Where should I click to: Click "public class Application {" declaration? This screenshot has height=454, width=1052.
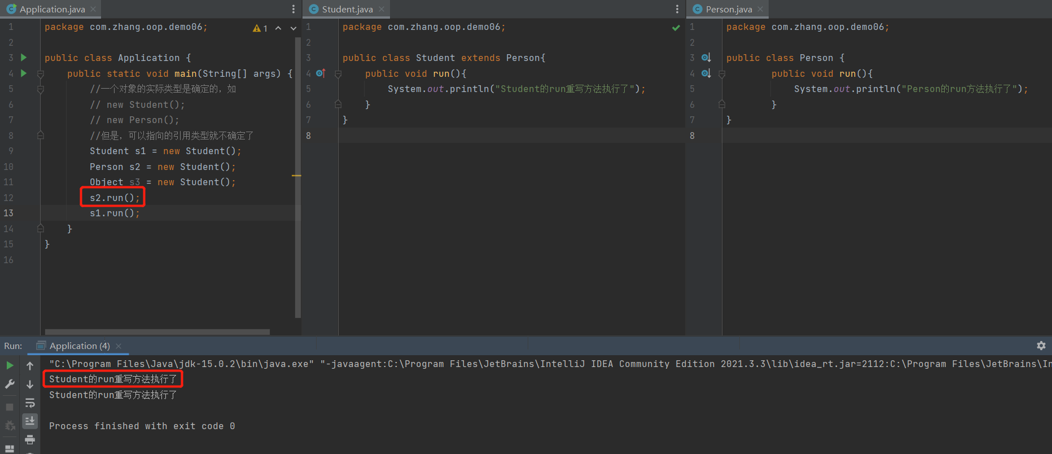(x=118, y=58)
